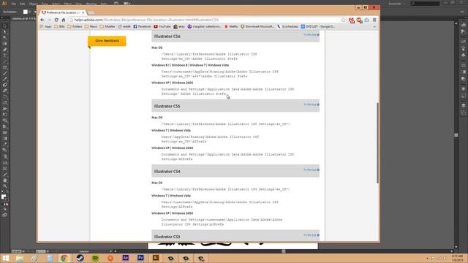Viewport: 468px width, 263px height.
Task: Close the Preference file location tab
Action: point(83,12)
